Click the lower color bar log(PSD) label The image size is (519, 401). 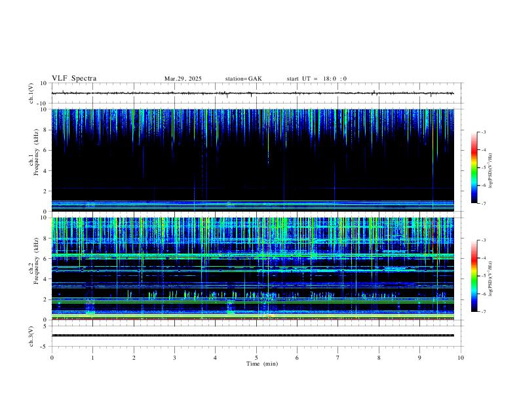(490, 278)
